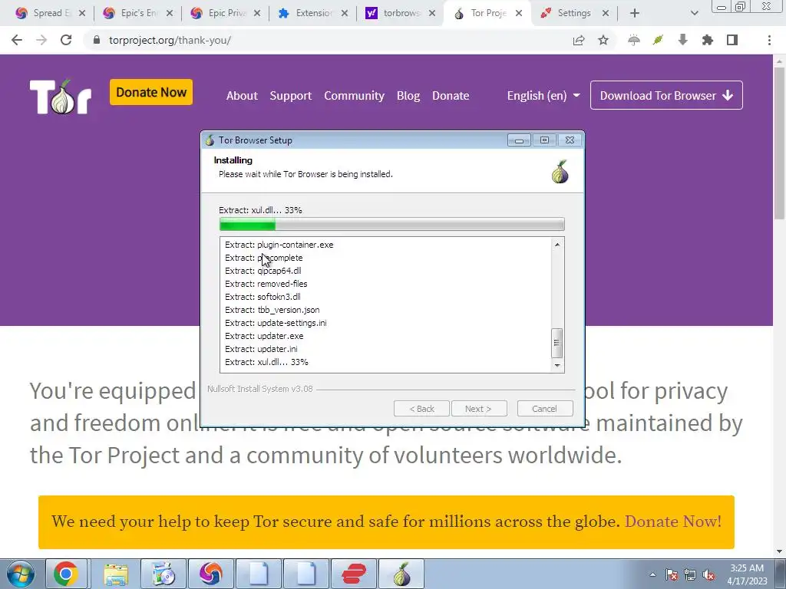Viewport: 786px width, 589px height.
Task: Click the onion icon in the installer header
Action: coord(560,171)
